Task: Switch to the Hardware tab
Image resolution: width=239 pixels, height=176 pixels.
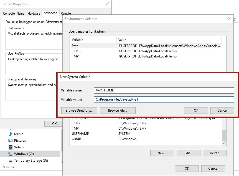Action: pyautogui.click(x=34, y=13)
